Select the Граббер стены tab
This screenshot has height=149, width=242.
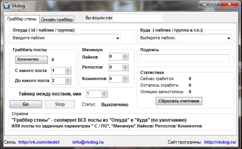coord(22,19)
